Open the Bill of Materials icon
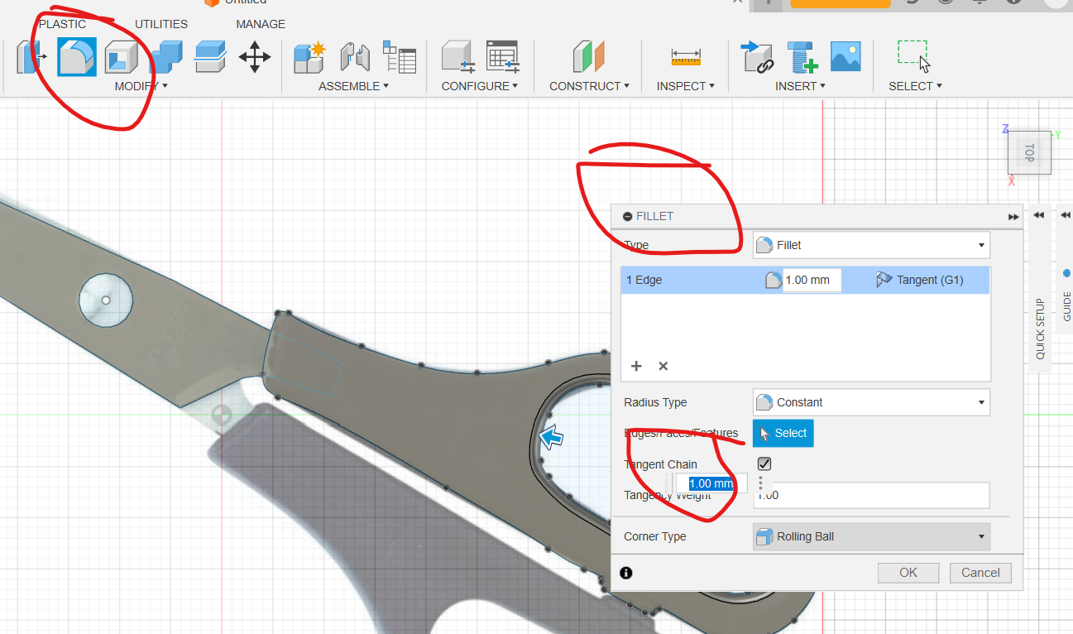The image size is (1073, 634). (x=400, y=57)
